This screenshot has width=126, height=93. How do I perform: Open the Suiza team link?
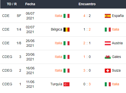[116, 70]
